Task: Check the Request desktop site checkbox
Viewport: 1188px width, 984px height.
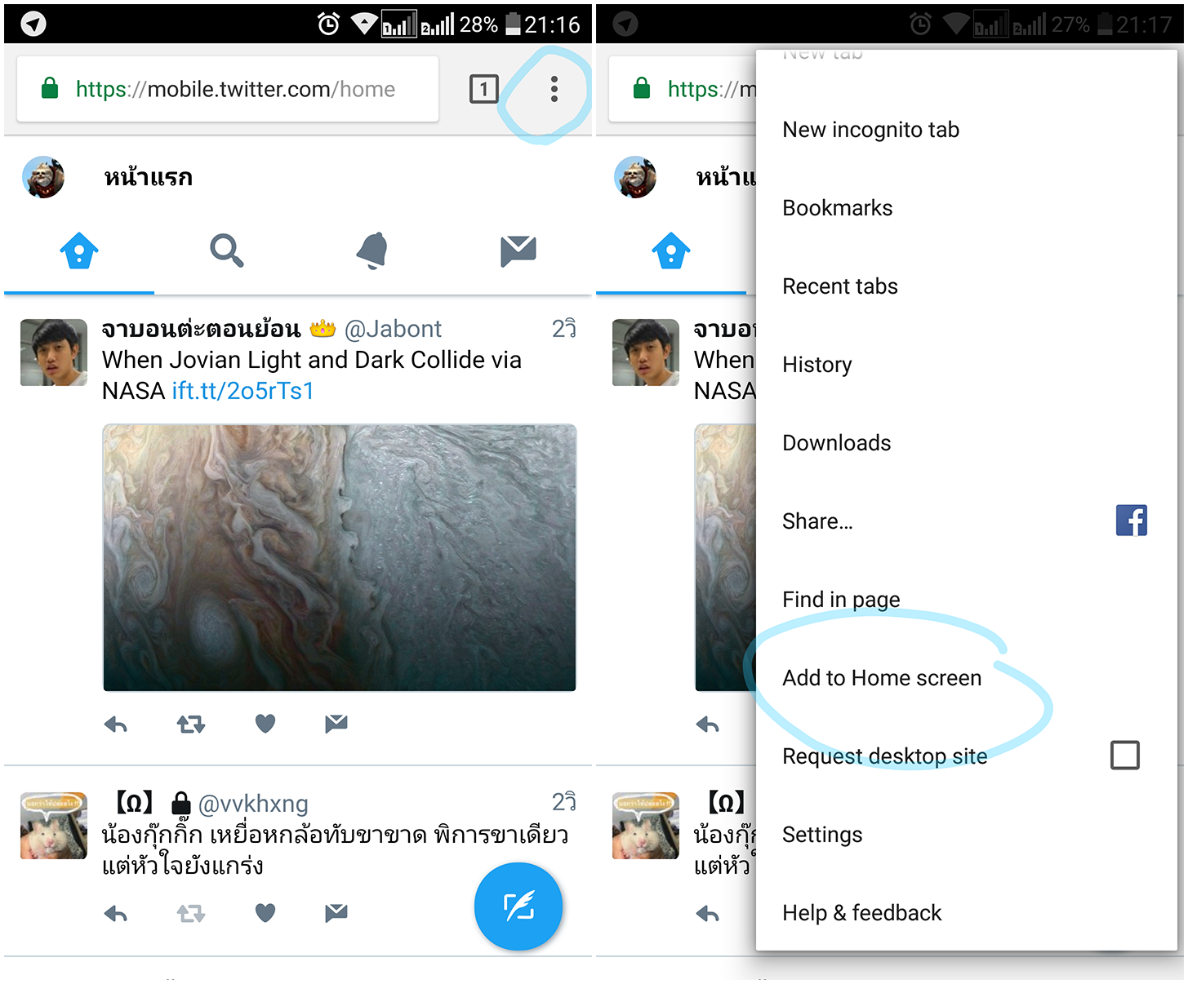Action: tap(1125, 756)
